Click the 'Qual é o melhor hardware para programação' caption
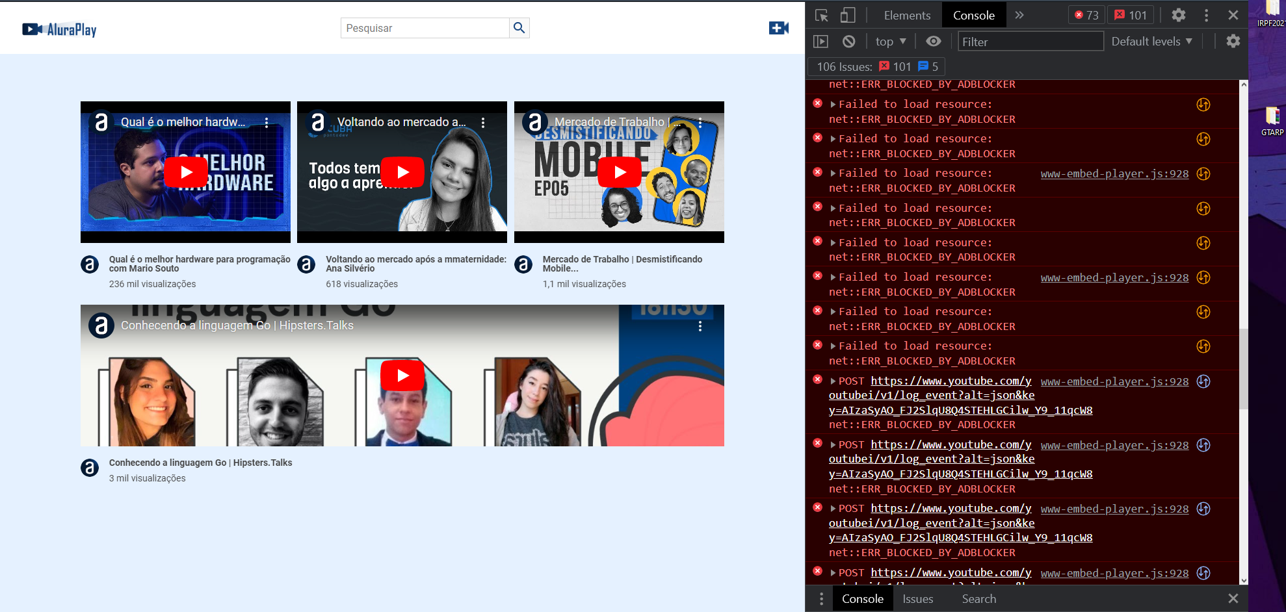 [x=200, y=264]
